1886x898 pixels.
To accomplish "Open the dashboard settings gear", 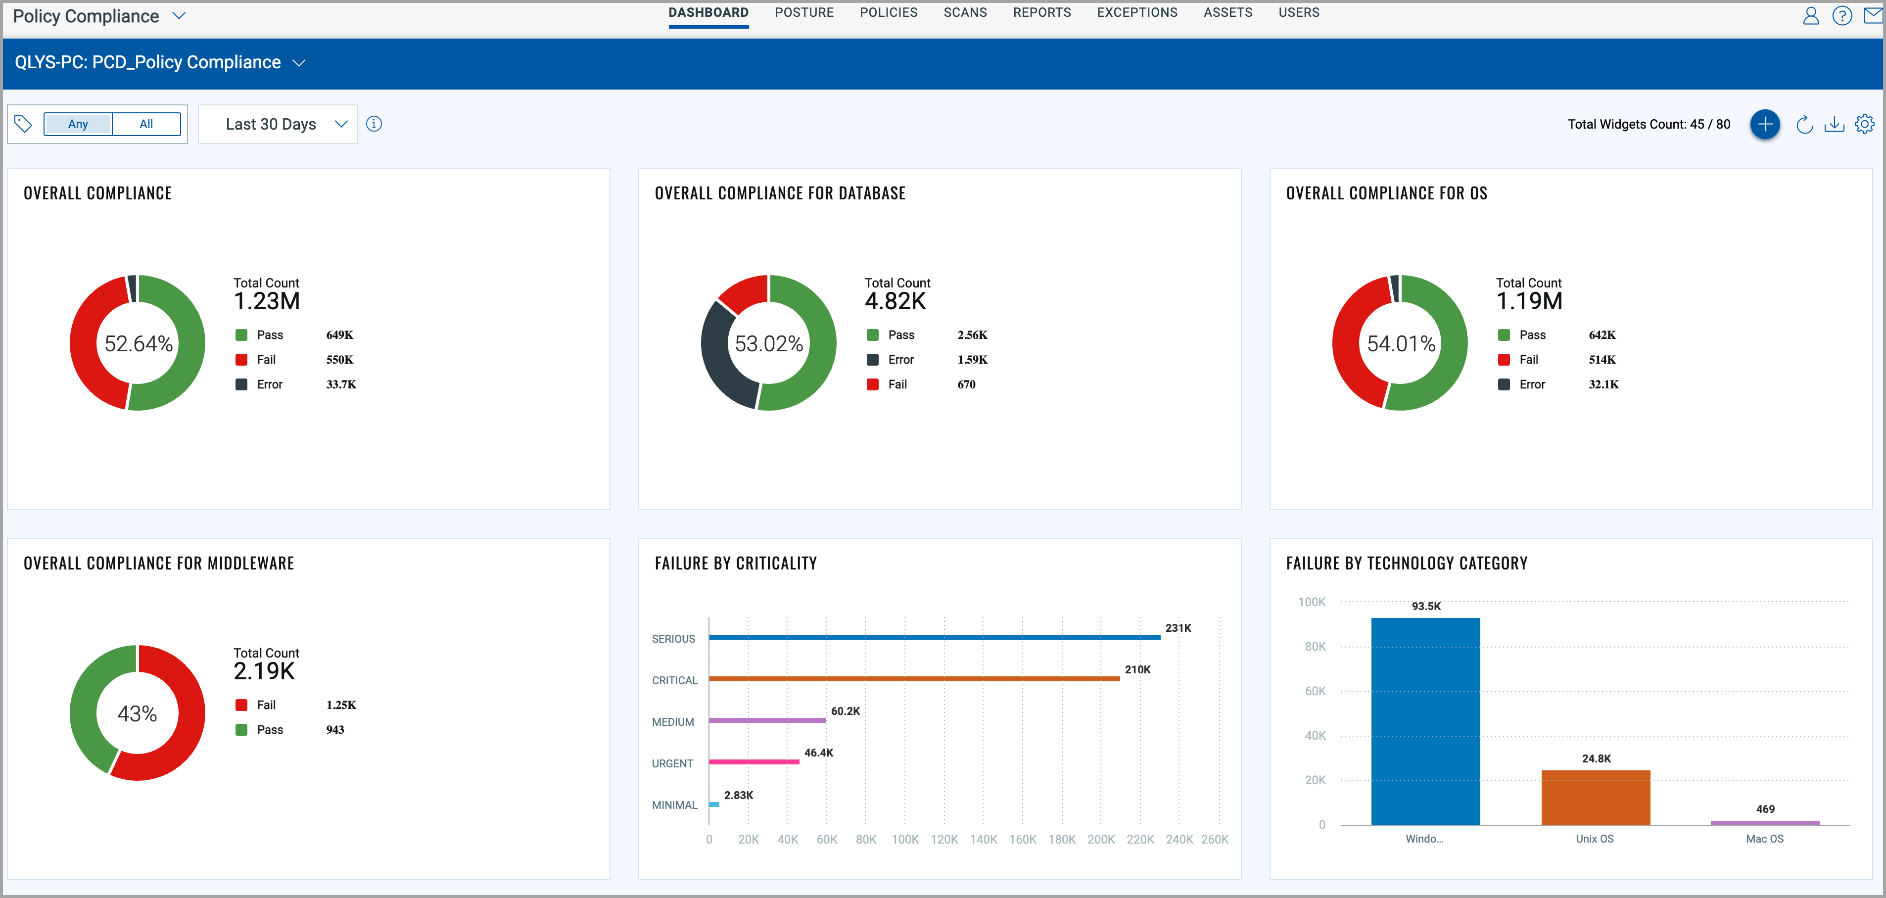I will click(1865, 124).
